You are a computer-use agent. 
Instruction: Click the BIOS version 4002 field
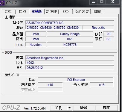coord(69,63)
